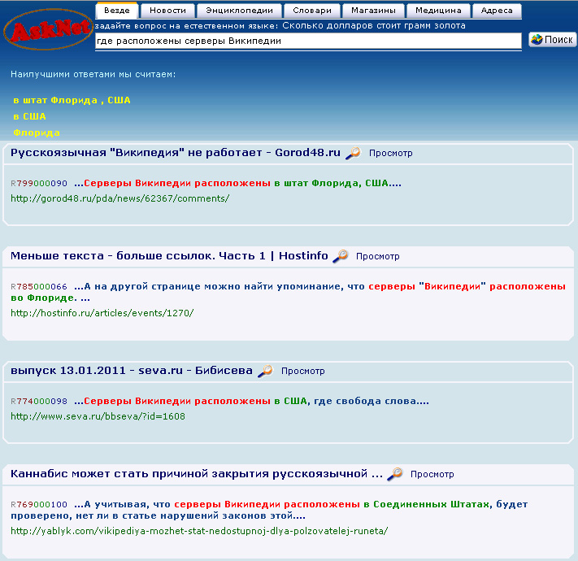The image size is (578, 561).
Task: Select the Везде tab
Action: 117,11
